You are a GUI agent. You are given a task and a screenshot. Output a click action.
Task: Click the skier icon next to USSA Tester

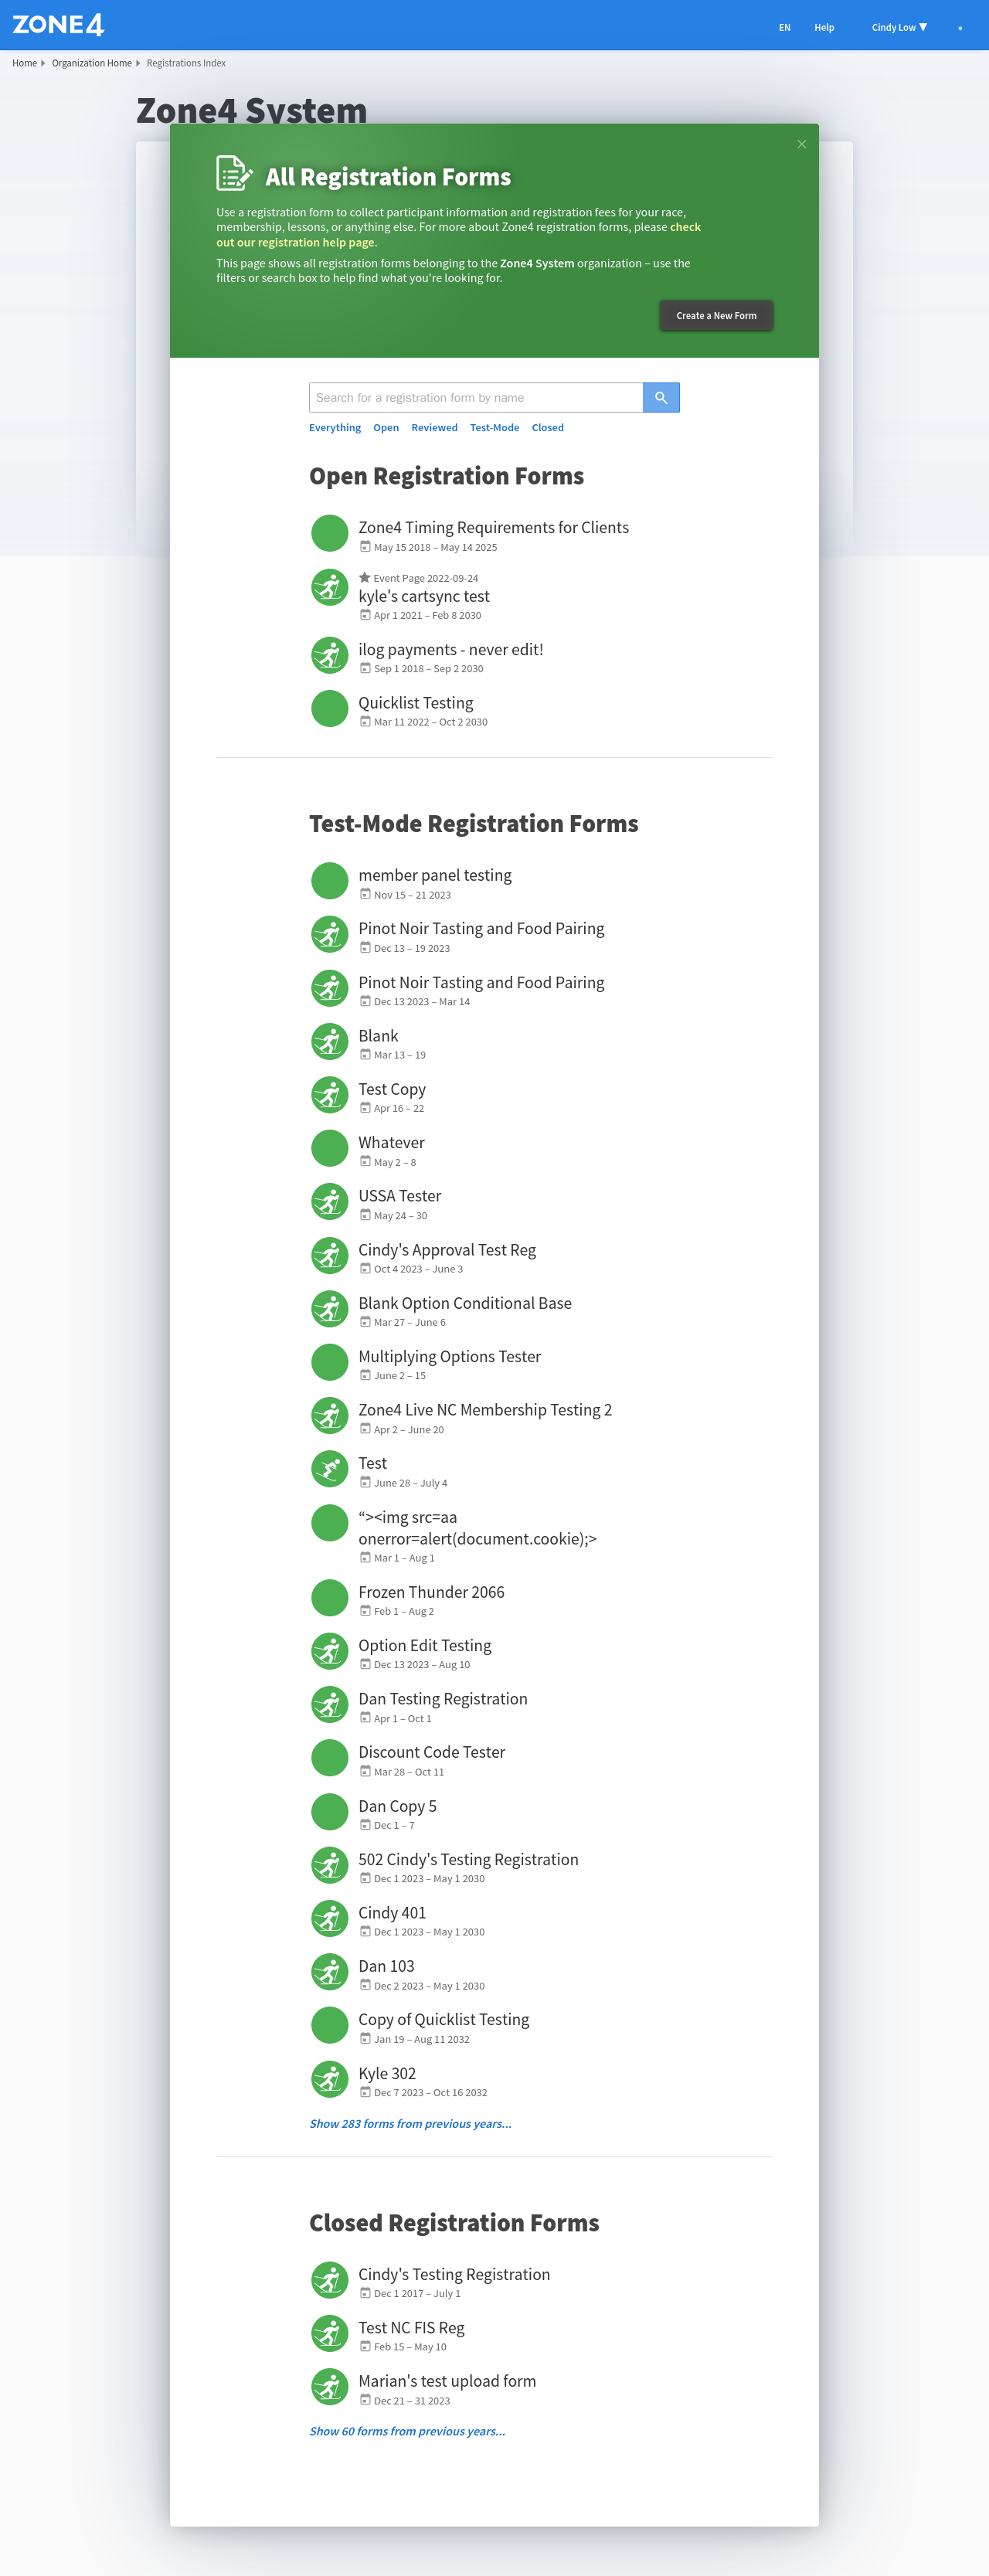click(329, 1202)
